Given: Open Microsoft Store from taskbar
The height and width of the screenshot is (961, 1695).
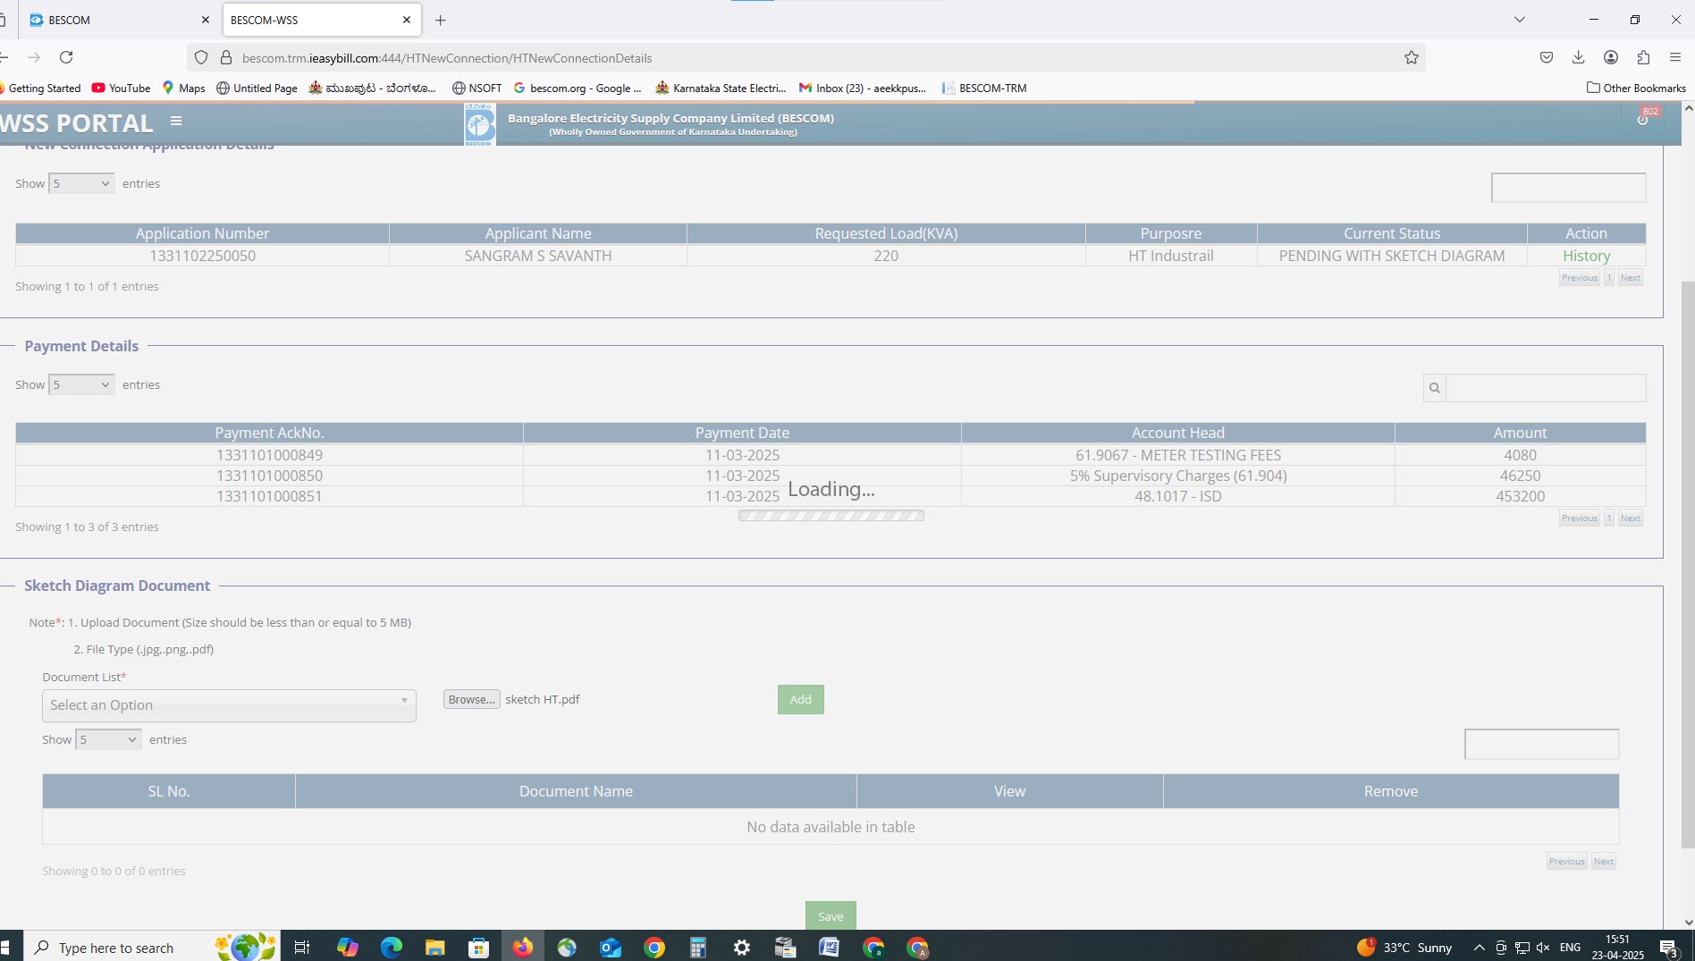Looking at the screenshot, I should coord(478,947).
